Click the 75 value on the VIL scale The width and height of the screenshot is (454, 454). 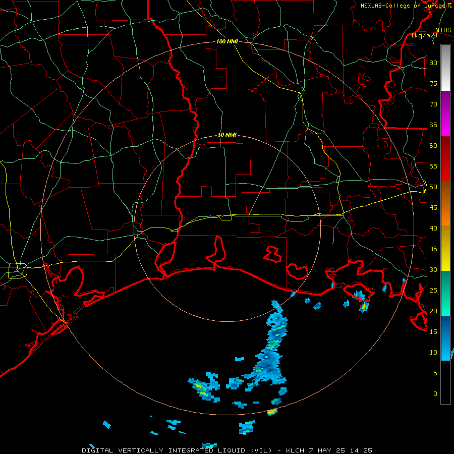point(433,83)
